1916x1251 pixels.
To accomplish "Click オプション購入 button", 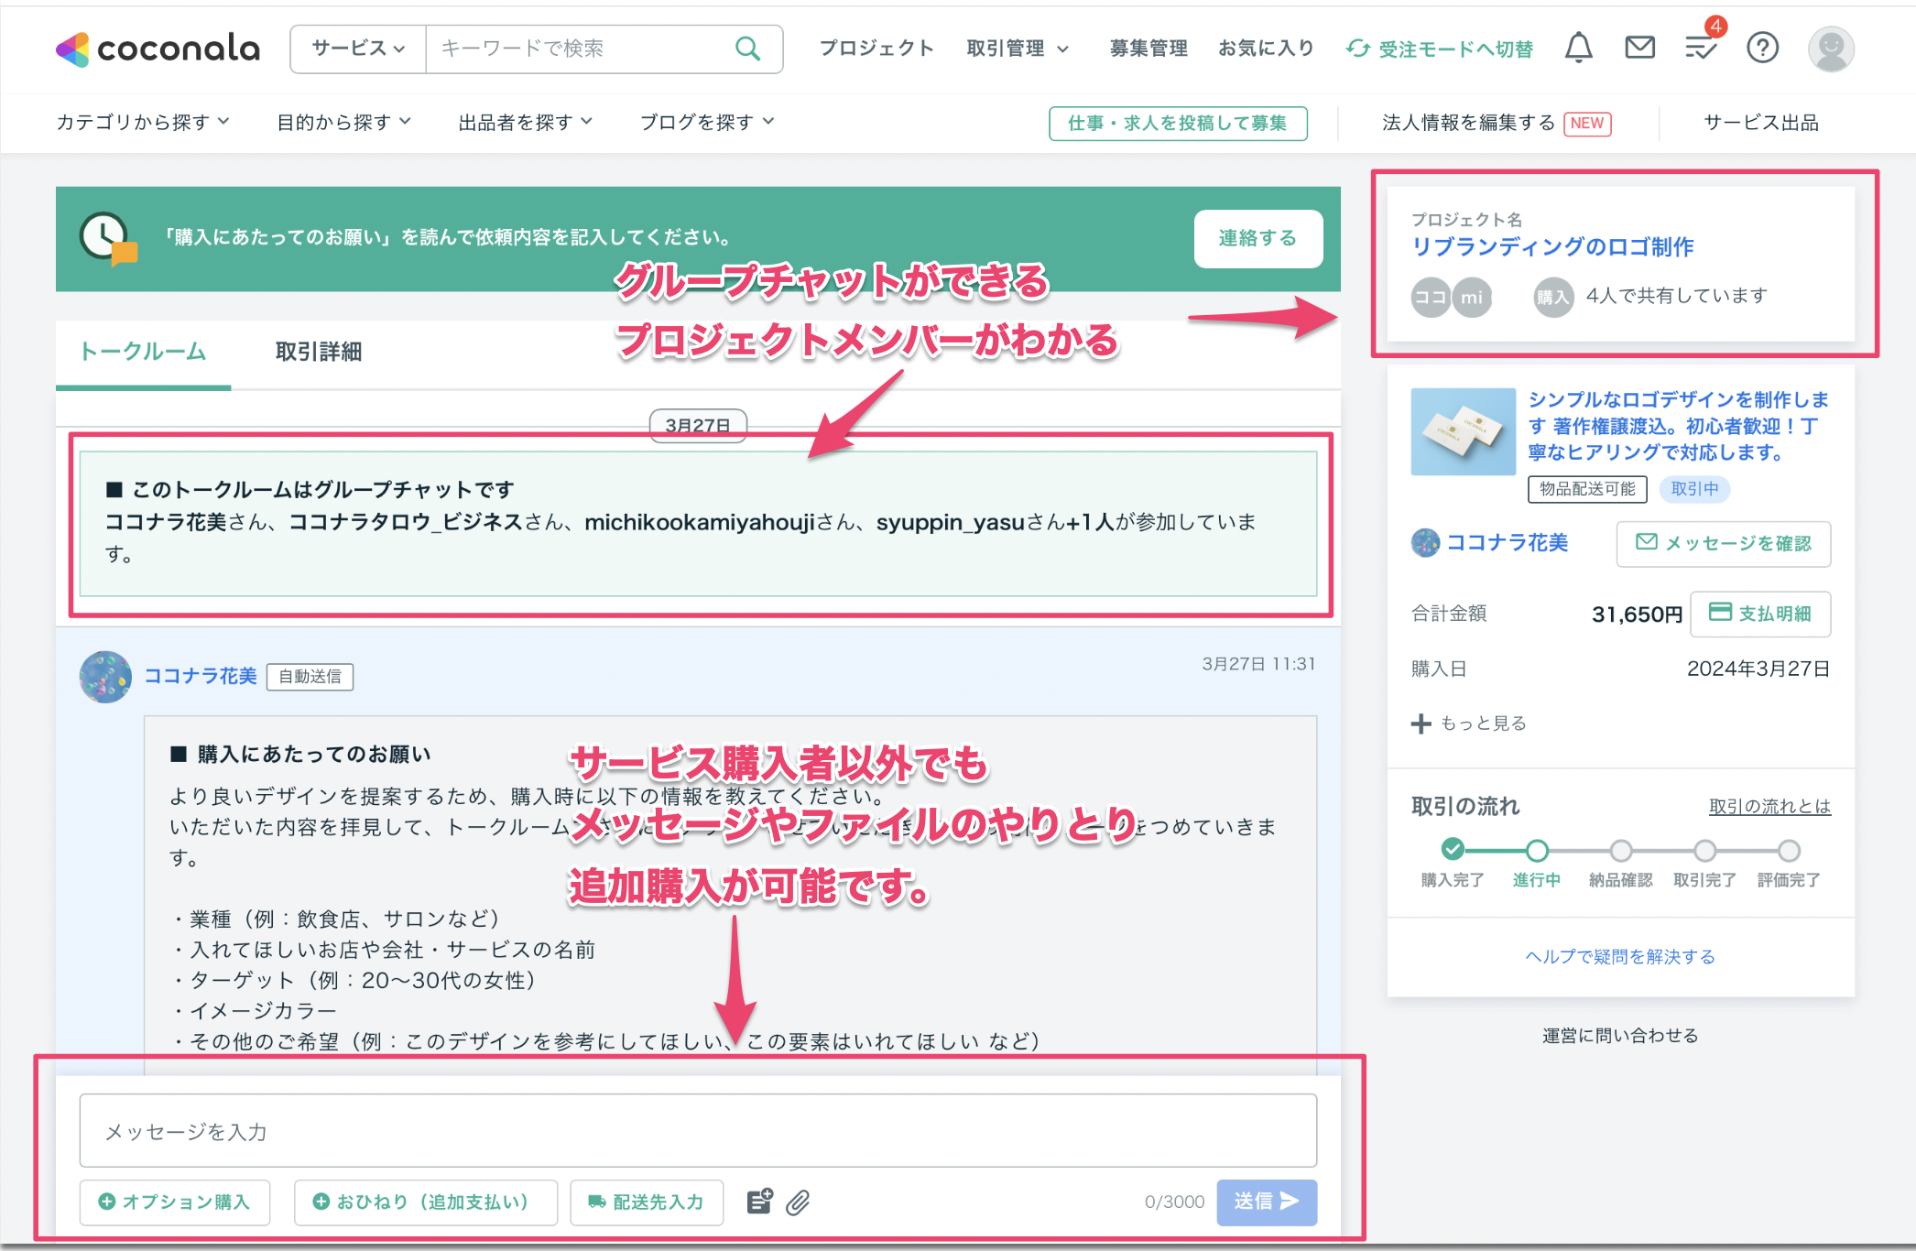I will [174, 1202].
